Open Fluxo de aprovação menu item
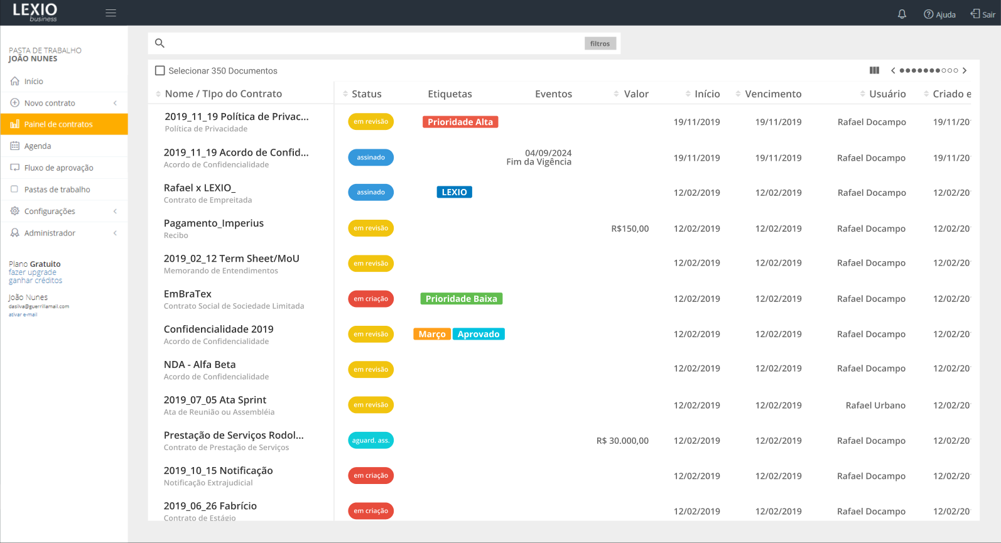This screenshot has width=1001, height=543. 58,168
